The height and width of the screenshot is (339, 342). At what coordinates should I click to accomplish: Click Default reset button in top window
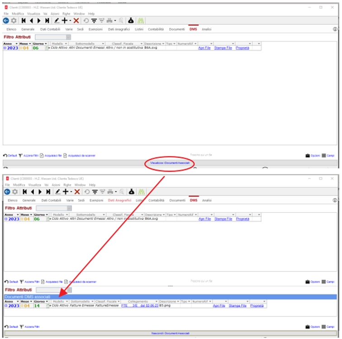10,156
